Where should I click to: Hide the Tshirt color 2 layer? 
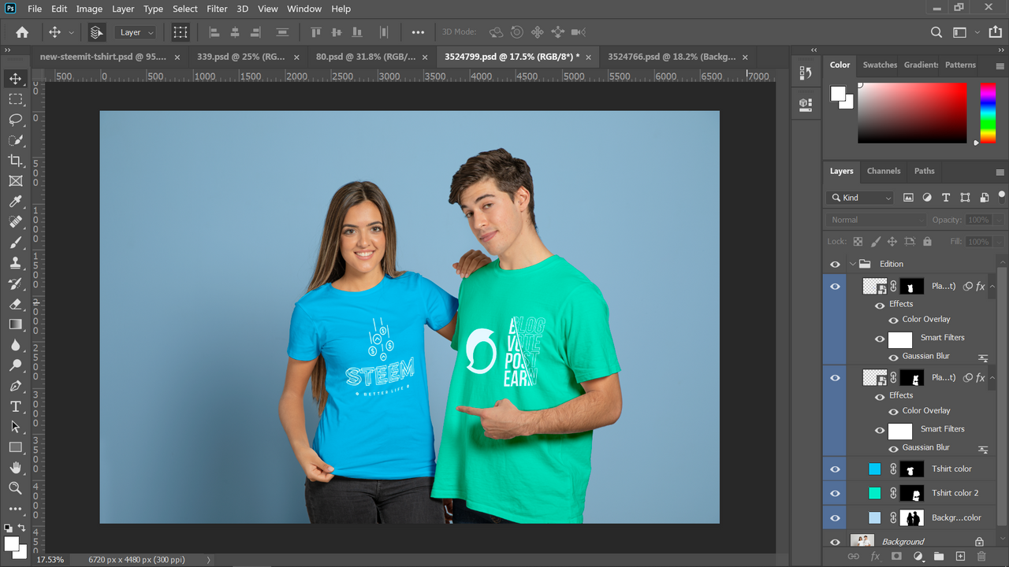[835, 494]
